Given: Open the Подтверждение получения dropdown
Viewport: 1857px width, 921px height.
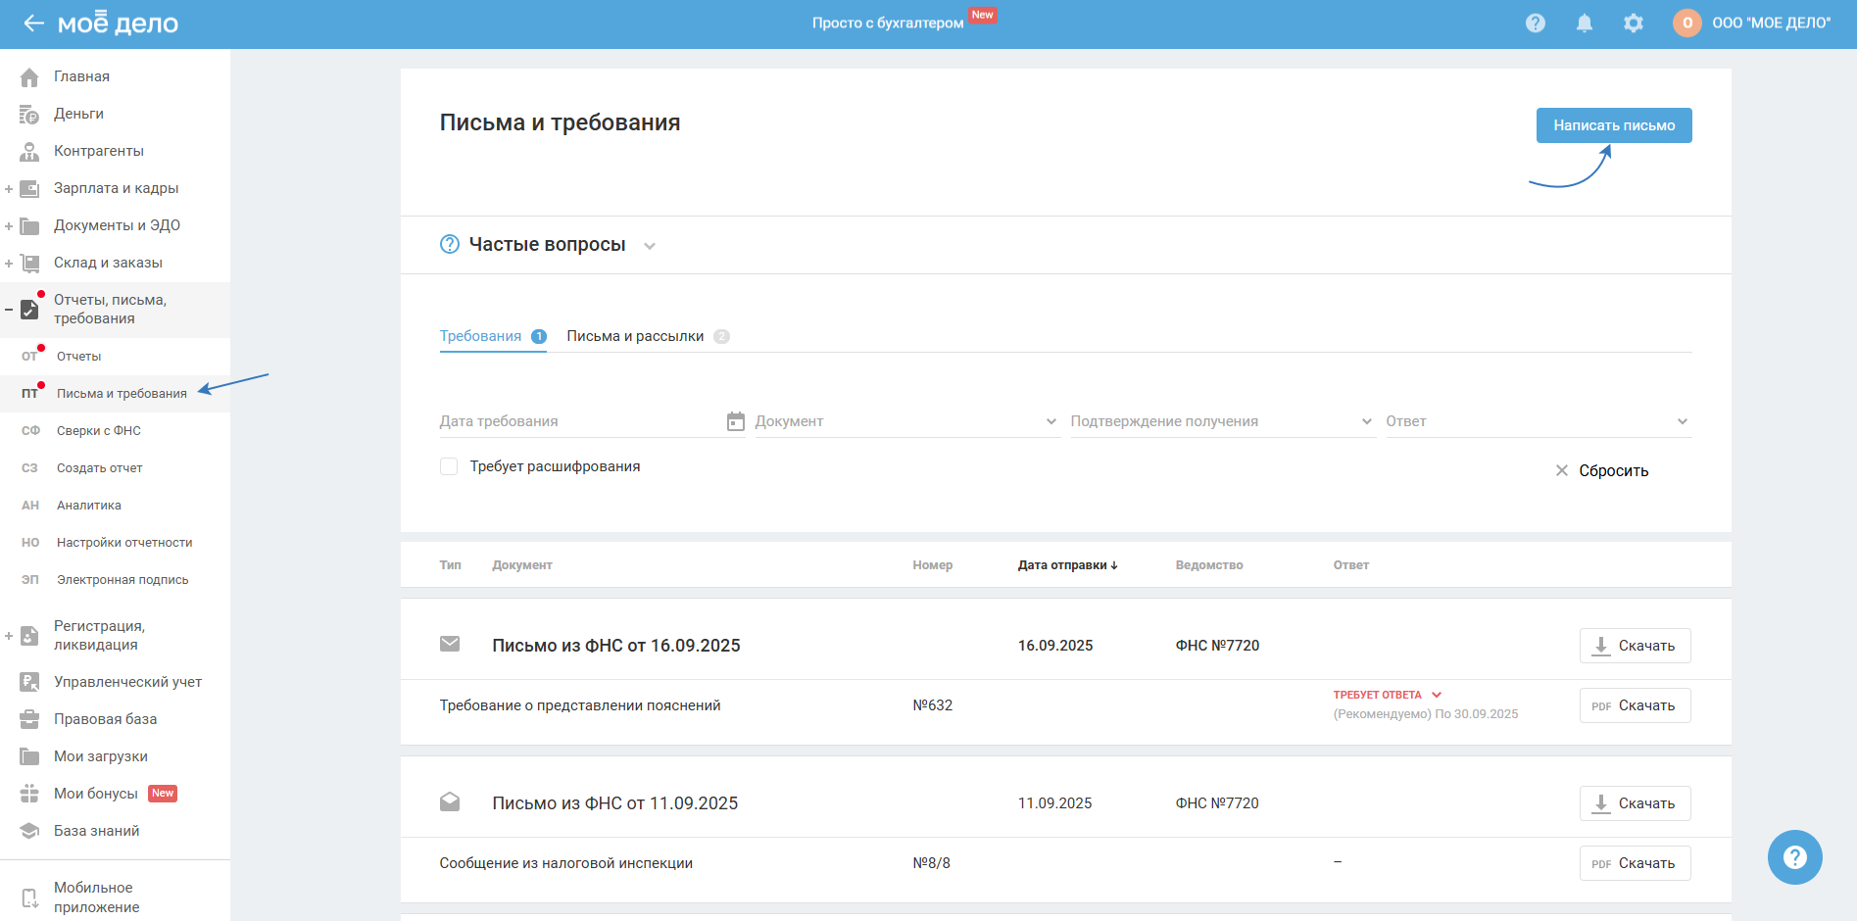Looking at the screenshot, I should [1221, 421].
